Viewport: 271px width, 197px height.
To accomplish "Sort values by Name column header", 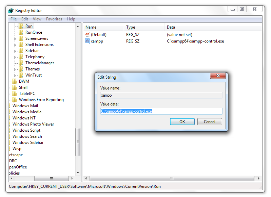I will coord(104,27).
